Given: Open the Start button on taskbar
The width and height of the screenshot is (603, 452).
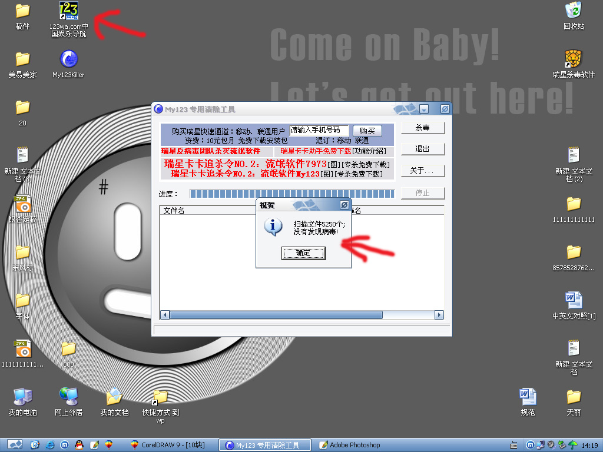Looking at the screenshot, I should (15, 445).
